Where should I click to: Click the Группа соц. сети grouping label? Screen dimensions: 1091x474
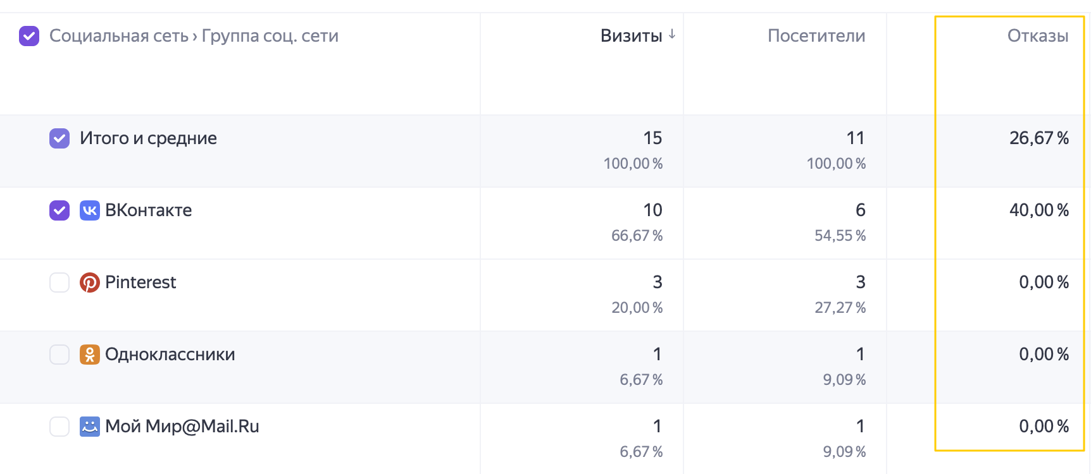point(270,36)
